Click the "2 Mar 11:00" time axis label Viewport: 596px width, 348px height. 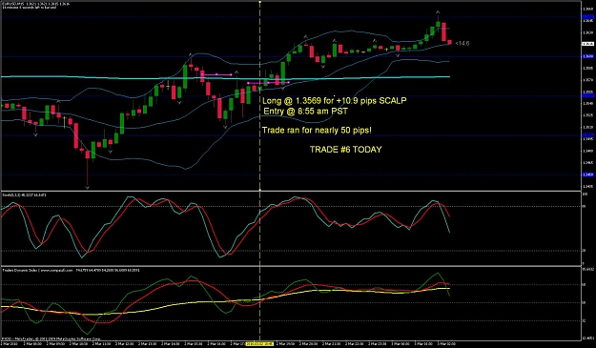click(101, 344)
